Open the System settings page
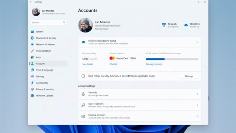The width and height of the screenshot is (236, 133). (x=48, y=31)
